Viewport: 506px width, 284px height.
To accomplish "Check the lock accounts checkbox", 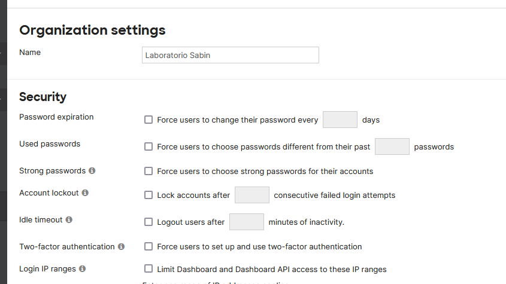I will point(149,195).
